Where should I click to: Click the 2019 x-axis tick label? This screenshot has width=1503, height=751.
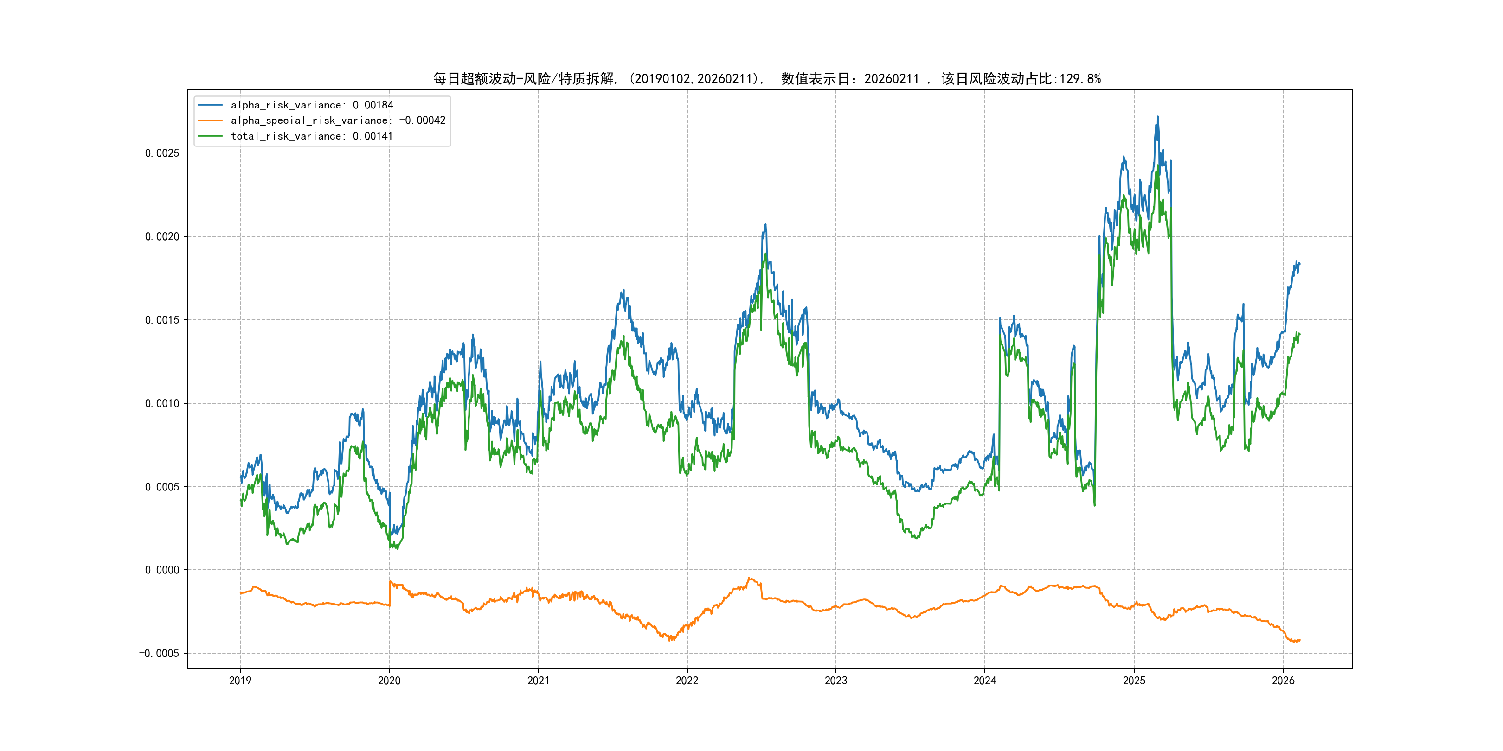coord(240,681)
